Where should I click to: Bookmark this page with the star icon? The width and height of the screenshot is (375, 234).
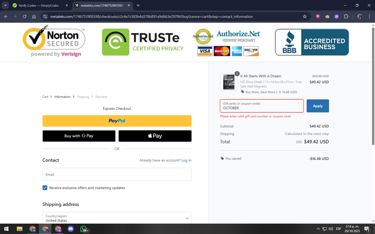tap(305, 16)
